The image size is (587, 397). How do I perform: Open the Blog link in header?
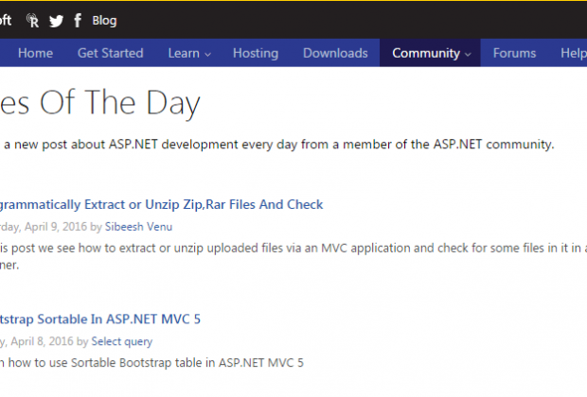[104, 21]
